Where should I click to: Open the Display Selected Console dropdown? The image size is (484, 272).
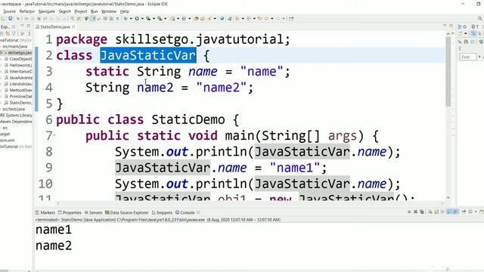click(x=476, y=212)
